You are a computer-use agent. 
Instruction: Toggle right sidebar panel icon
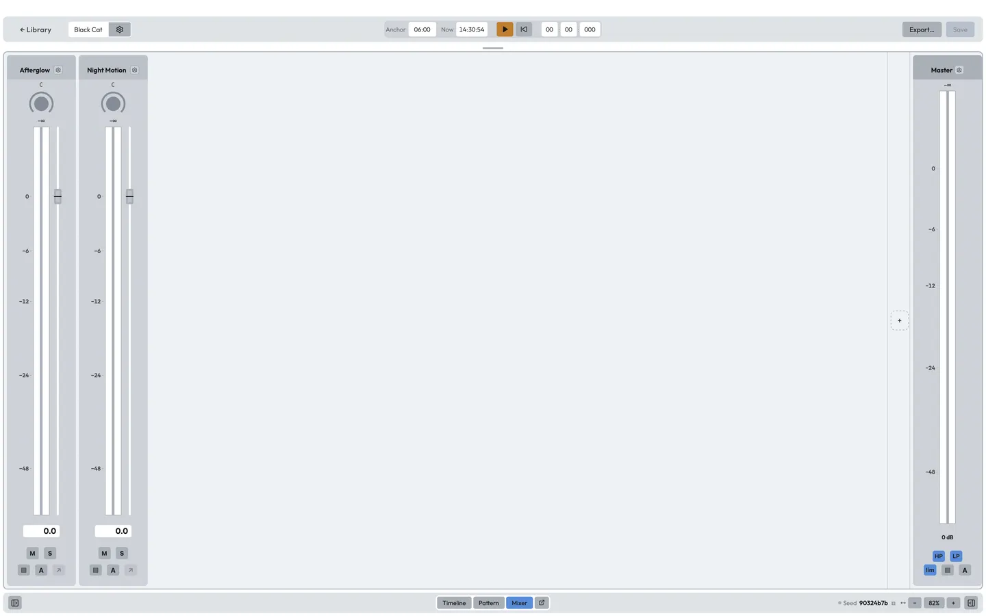pyautogui.click(x=971, y=603)
